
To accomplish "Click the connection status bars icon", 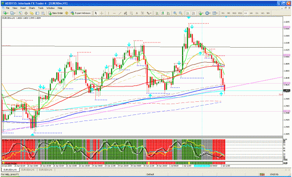I will [x=262, y=174].
